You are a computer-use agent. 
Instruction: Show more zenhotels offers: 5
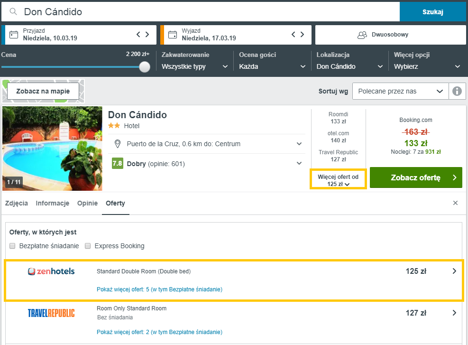pos(159,289)
